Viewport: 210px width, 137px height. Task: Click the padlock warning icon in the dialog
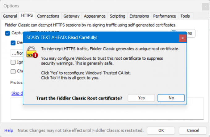pos(31,52)
